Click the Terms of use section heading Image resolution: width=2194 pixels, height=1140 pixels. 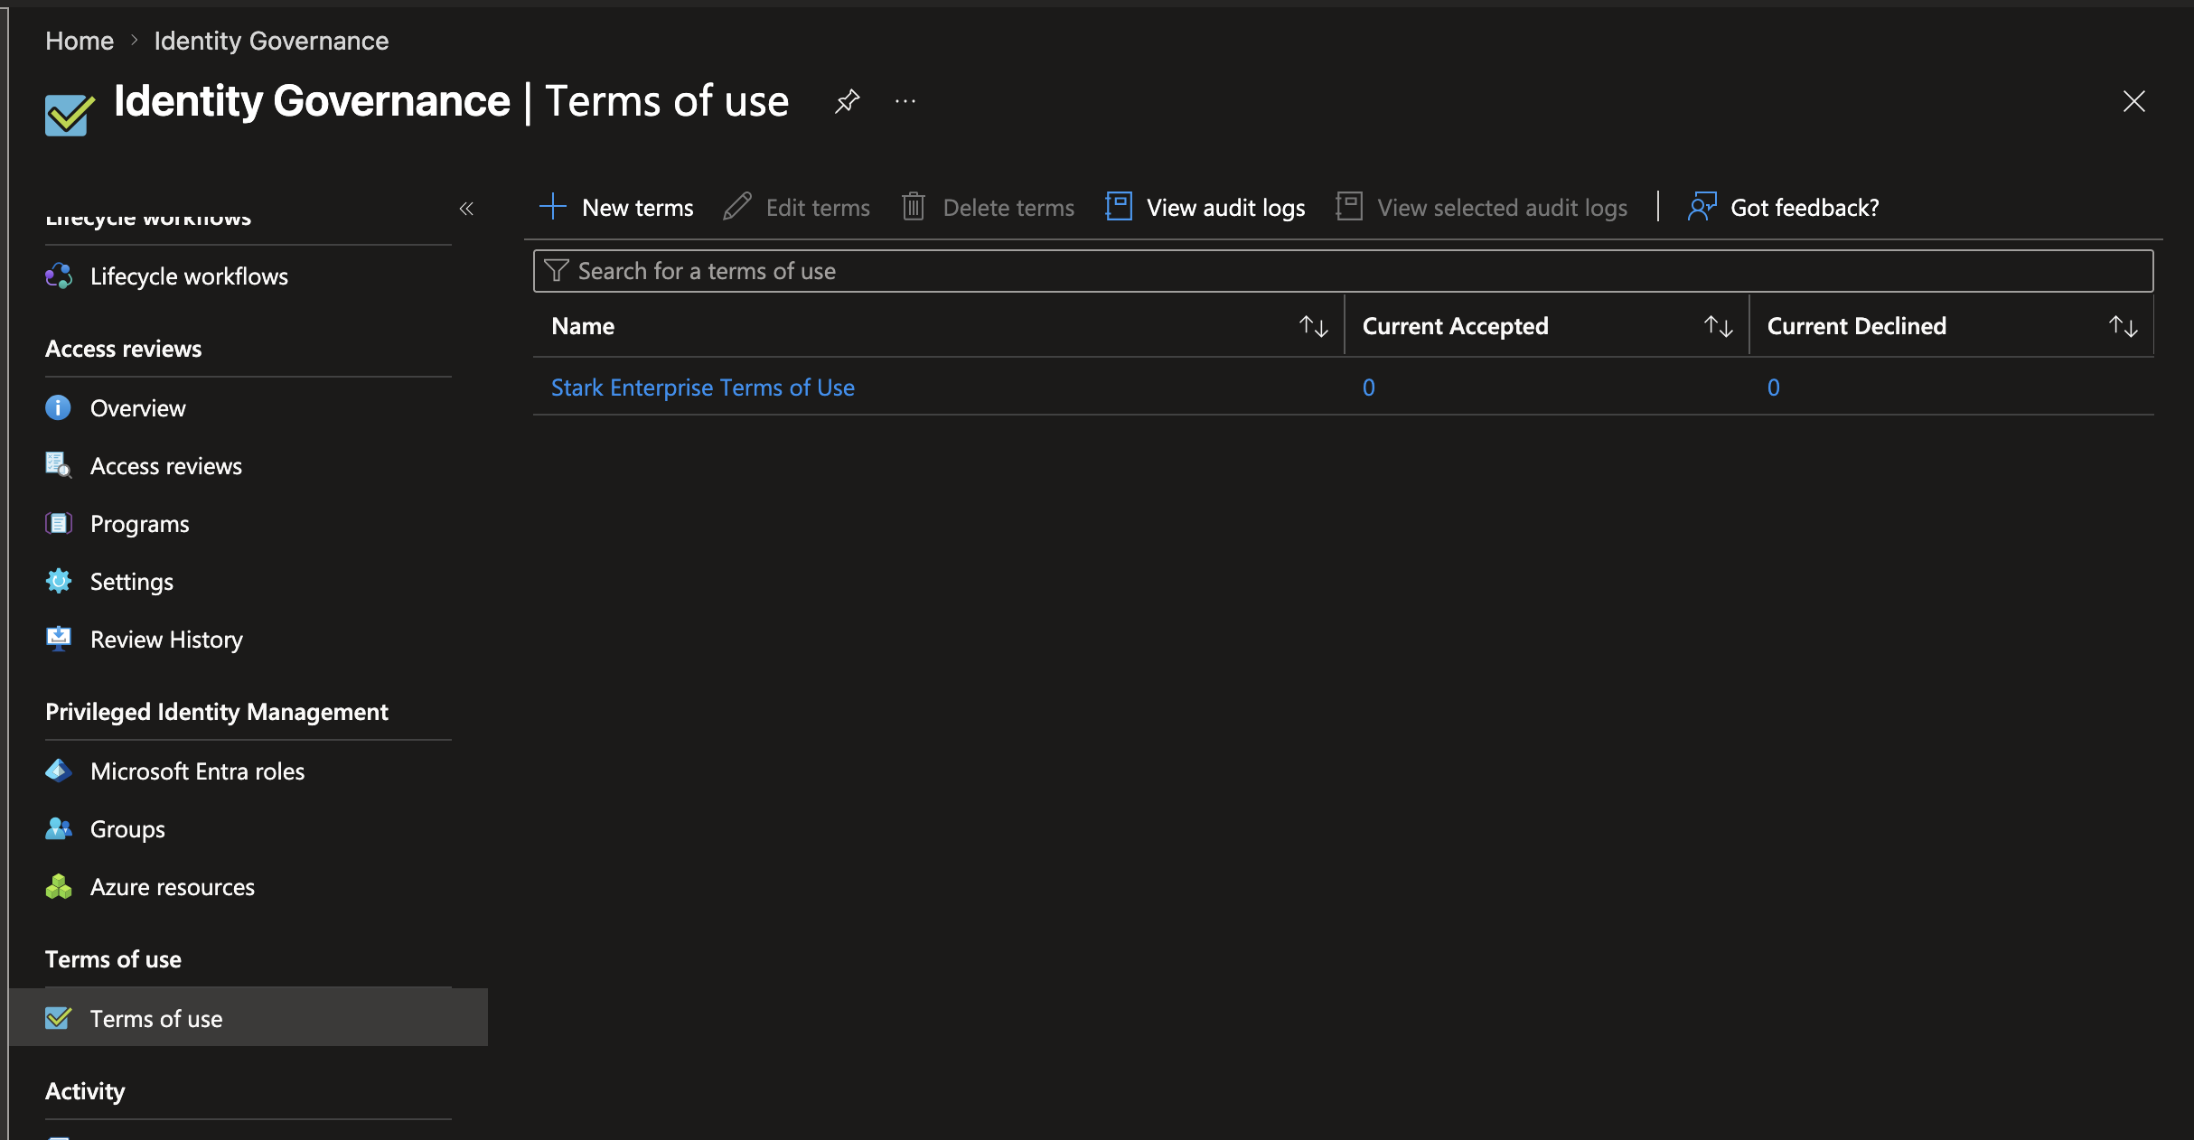[114, 959]
